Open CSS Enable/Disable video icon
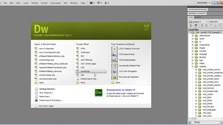This screenshot has width=223, height=125. (x=115, y=60)
